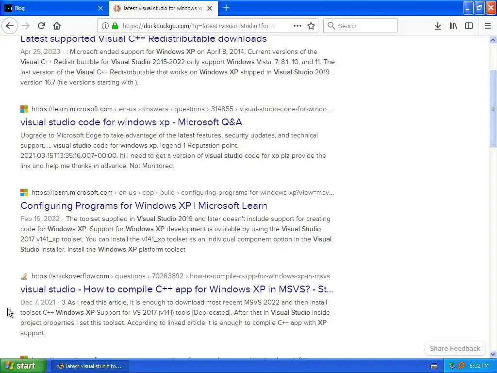Click the orange magnifier tray icon
Screen dimensions: 497x373
tap(462, 366)
